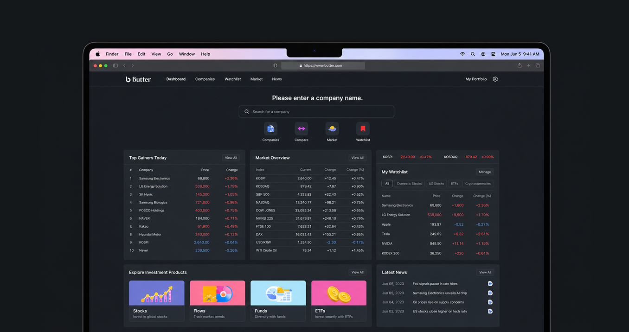Click the search magnifier icon in search field
Viewport: 629px width, 332px height.
click(x=247, y=112)
